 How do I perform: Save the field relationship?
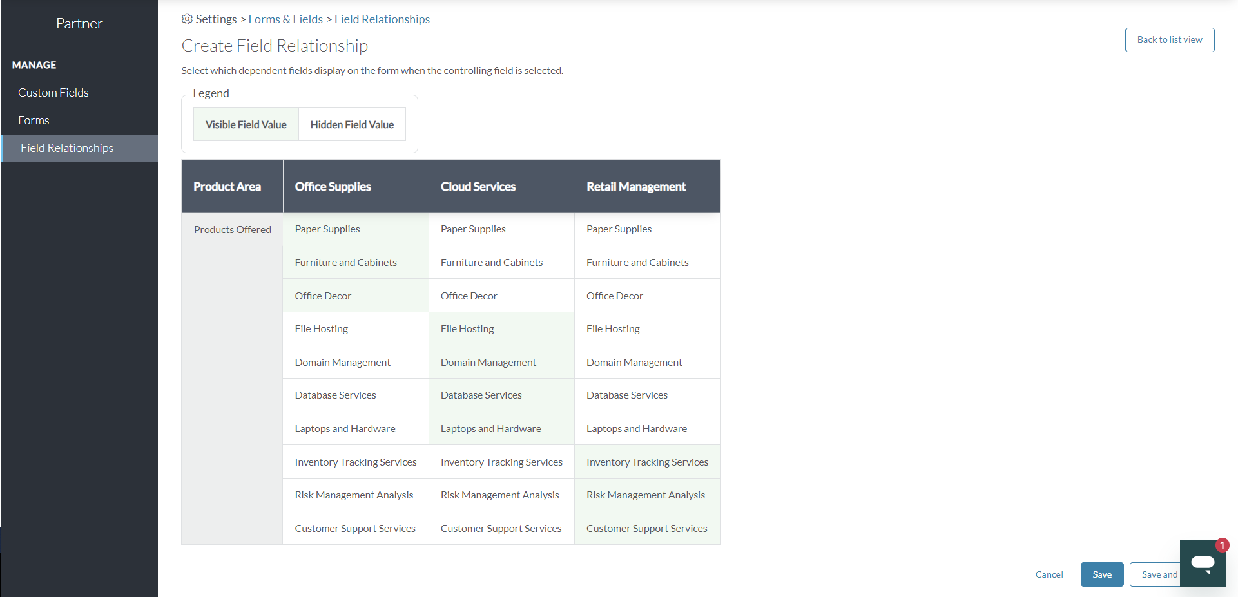coord(1101,574)
